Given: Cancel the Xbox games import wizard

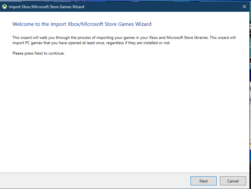Looking at the screenshot, I should pos(233,181).
